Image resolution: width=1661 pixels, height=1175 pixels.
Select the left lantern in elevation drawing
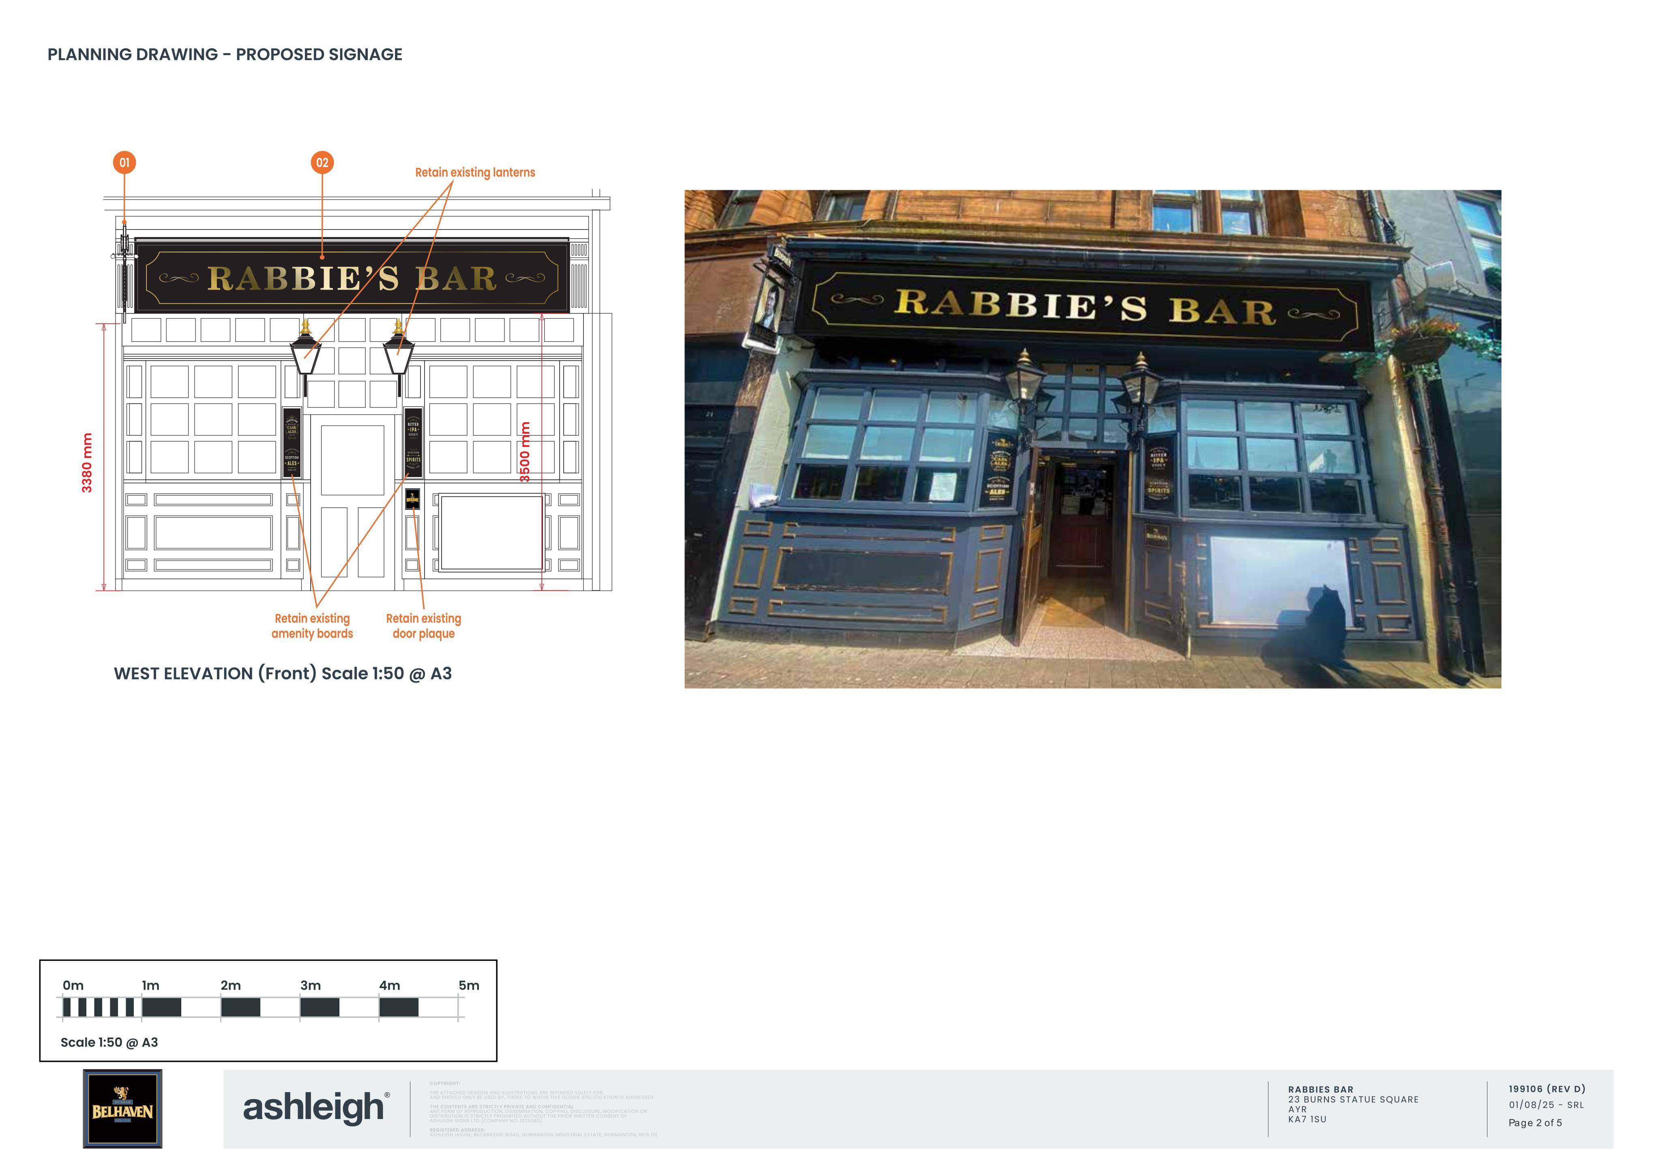pyautogui.click(x=305, y=357)
